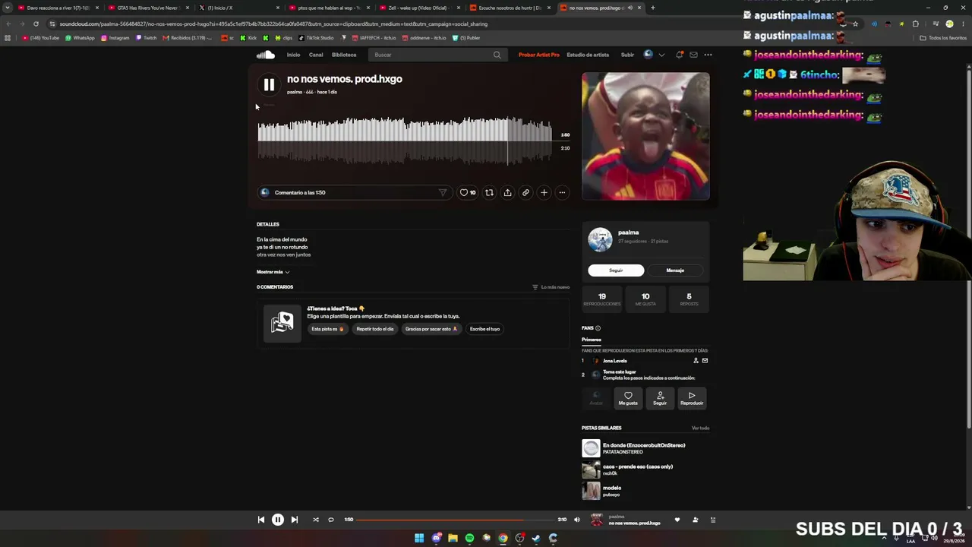This screenshot has height=547, width=972.
Task: Like the track using the heart with 10
Action: coord(468,193)
